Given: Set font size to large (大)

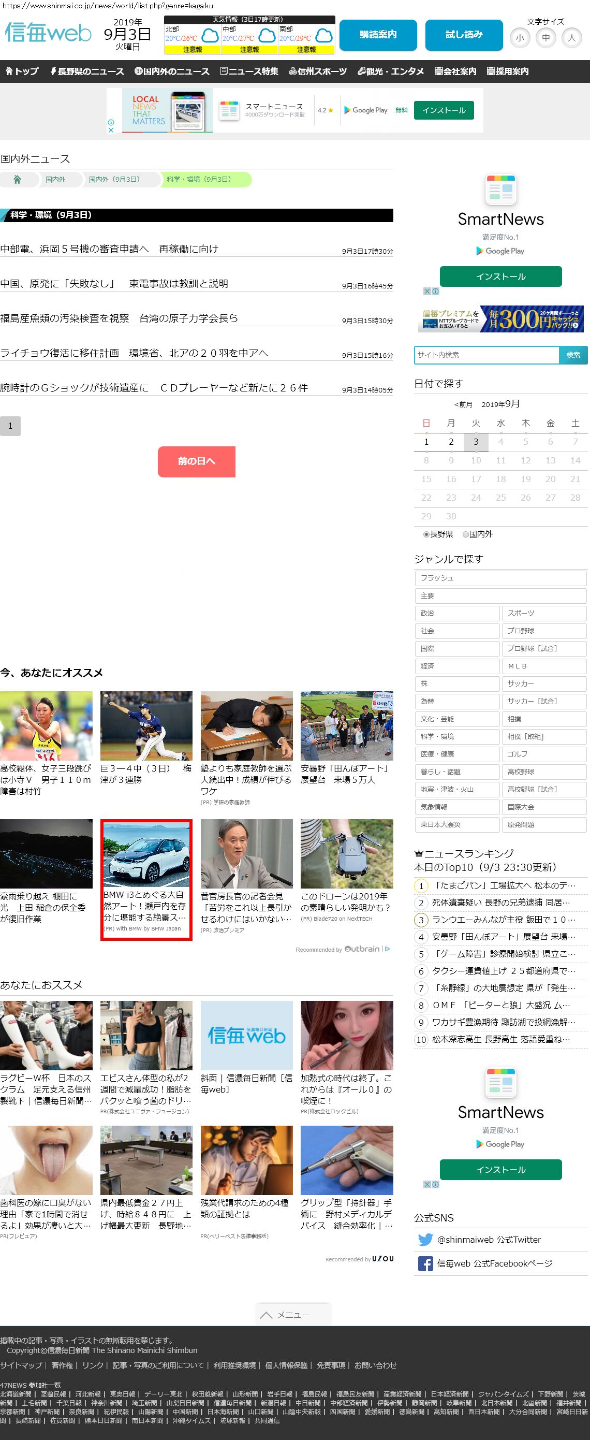Looking at the screenshot, I should pos(571,38).
